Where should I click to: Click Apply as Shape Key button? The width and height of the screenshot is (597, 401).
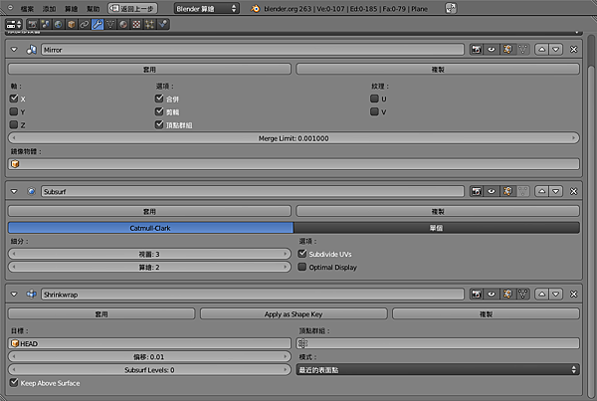click(294, 314)
